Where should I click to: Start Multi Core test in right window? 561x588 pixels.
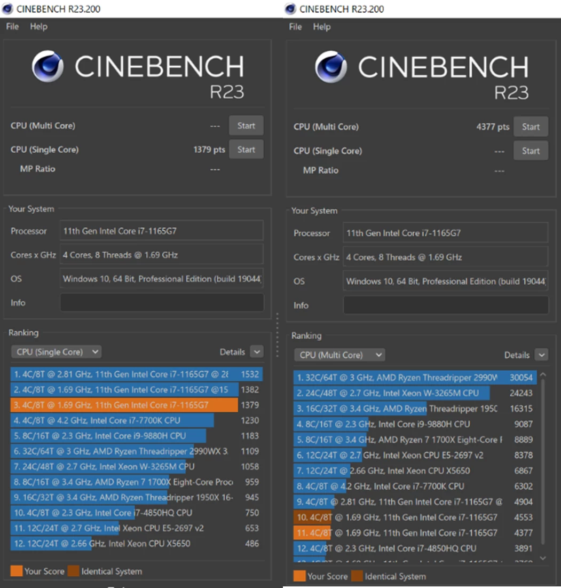click(531, 127)
